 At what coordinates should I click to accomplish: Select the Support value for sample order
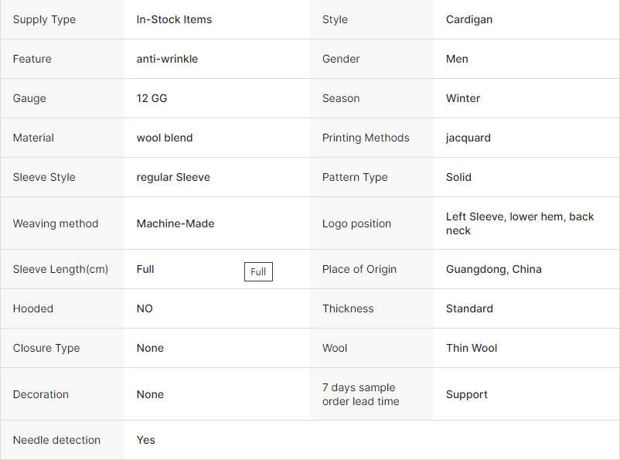click(467, 395)
